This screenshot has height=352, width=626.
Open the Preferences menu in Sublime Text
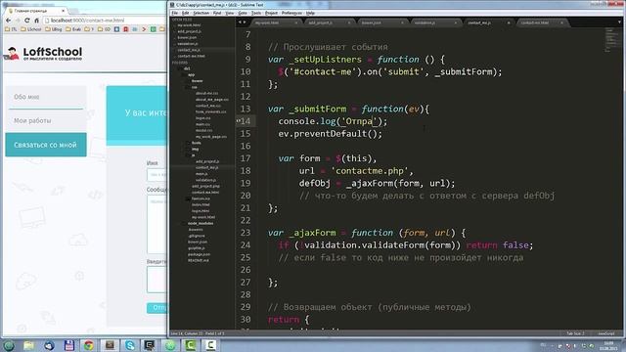291,13
